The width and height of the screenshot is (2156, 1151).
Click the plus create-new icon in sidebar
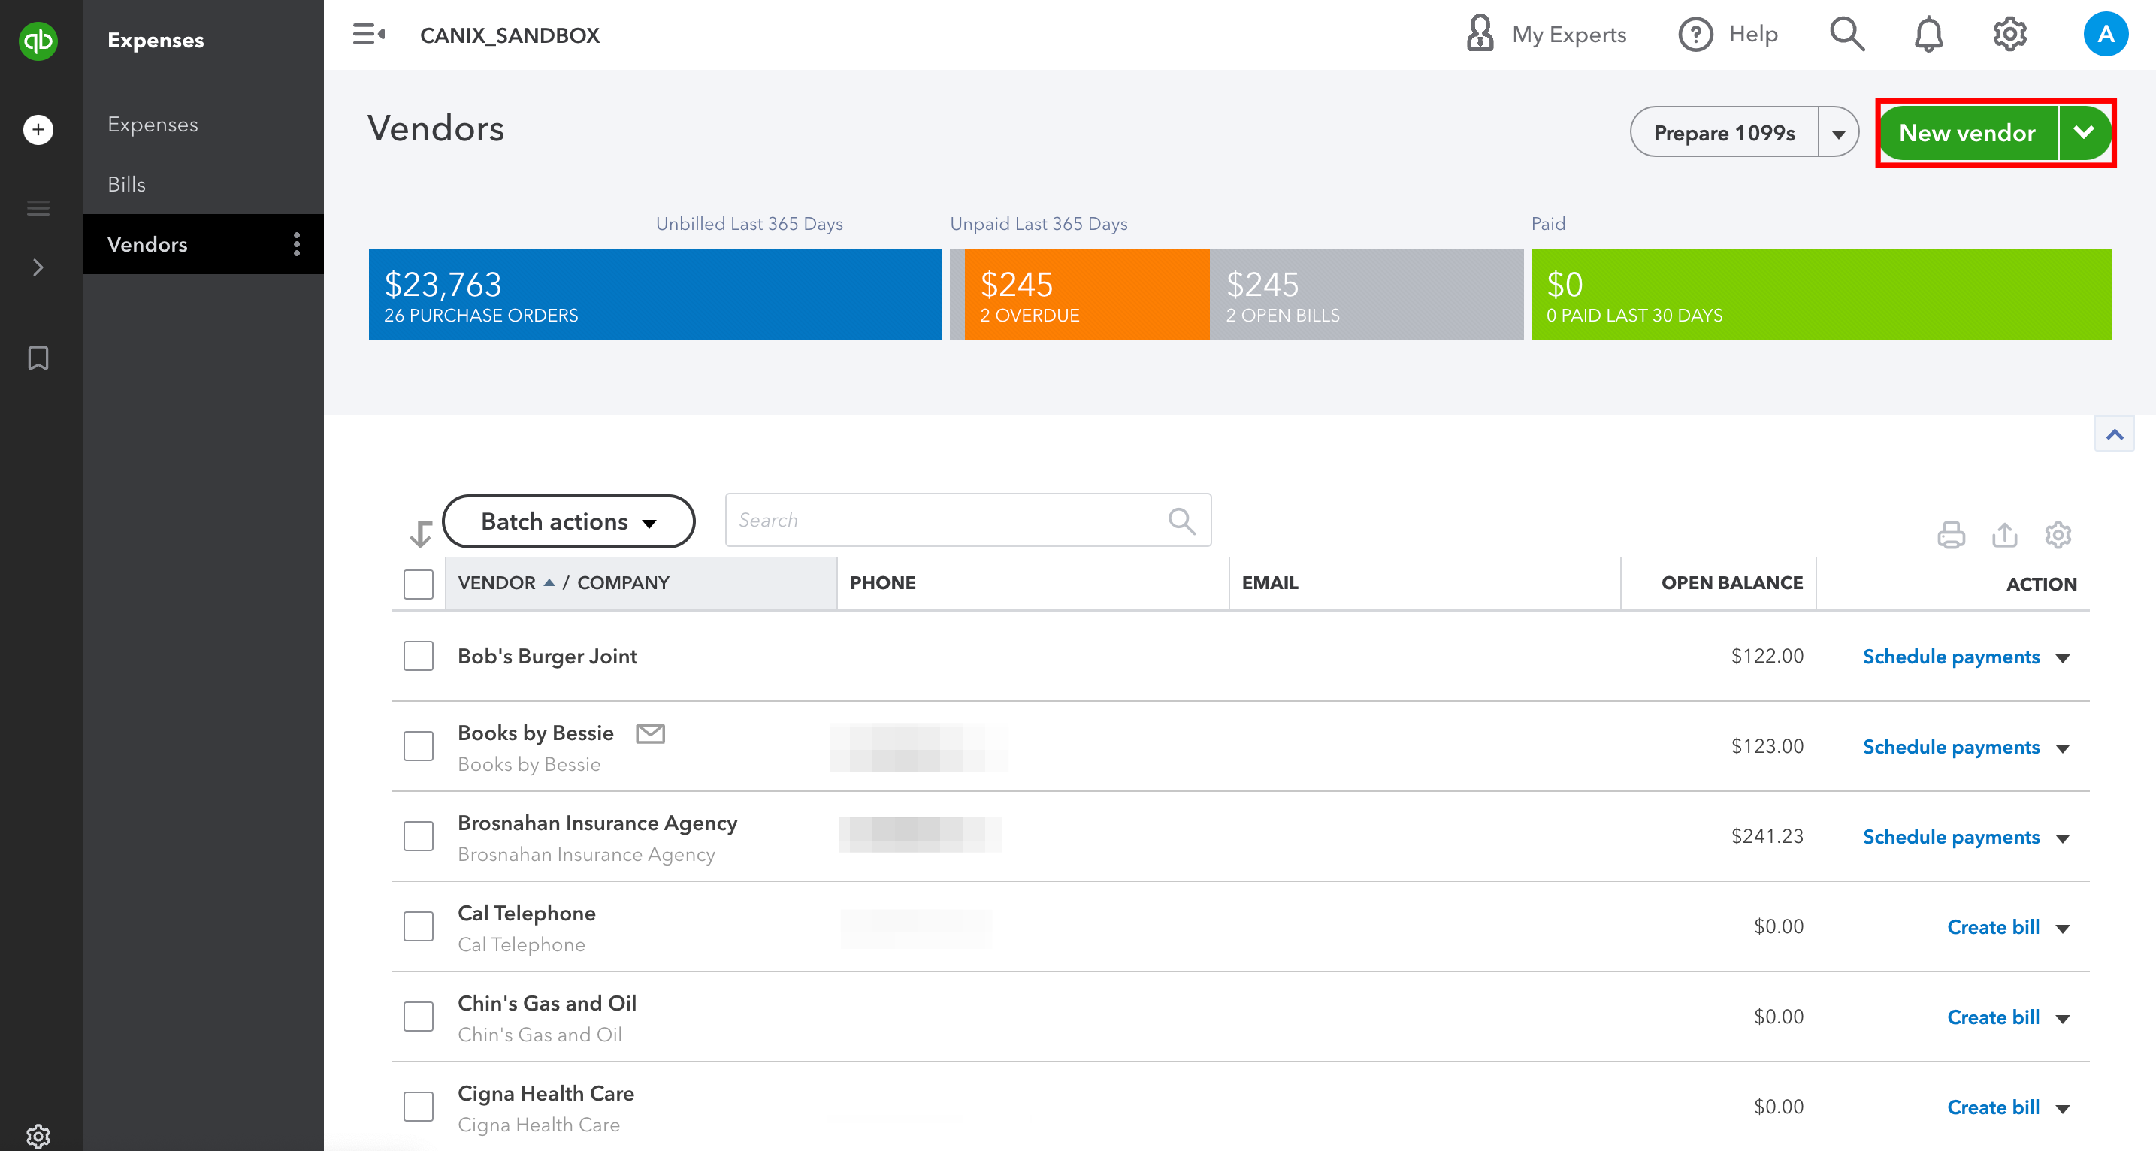click(x=38, y=130)
